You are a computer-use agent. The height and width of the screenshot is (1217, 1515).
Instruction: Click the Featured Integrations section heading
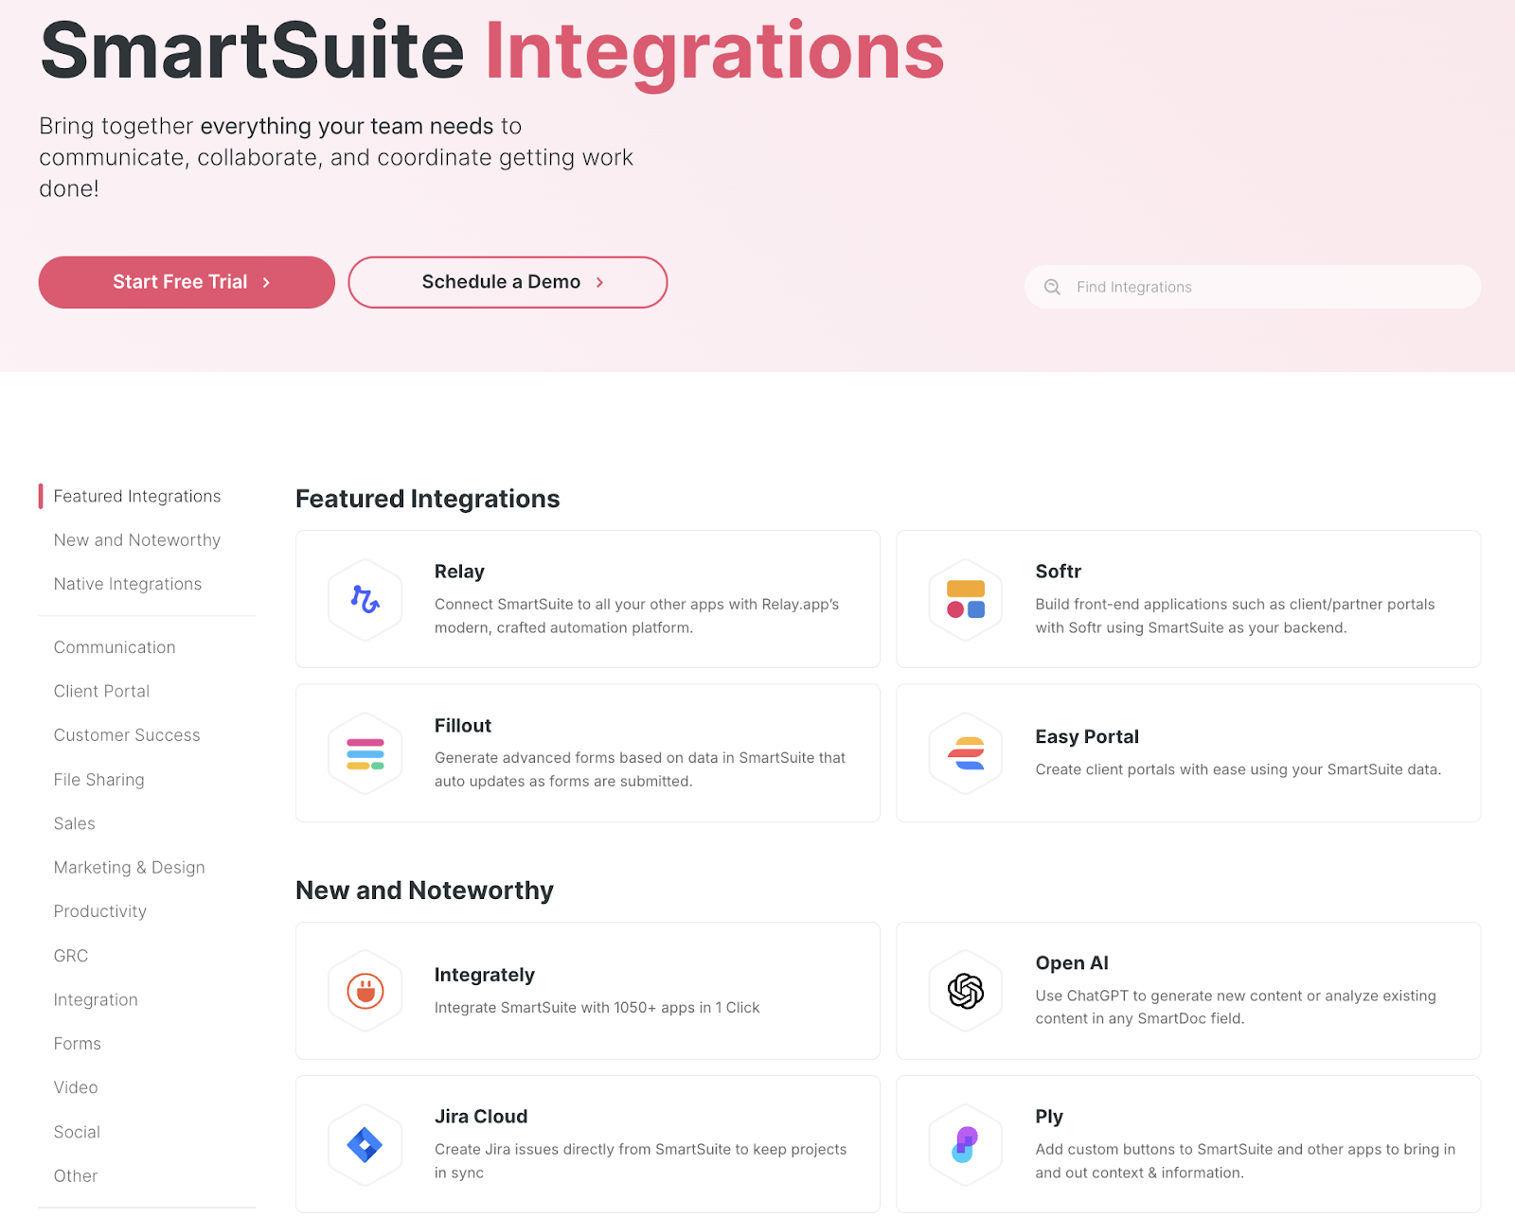click(428, 499)
